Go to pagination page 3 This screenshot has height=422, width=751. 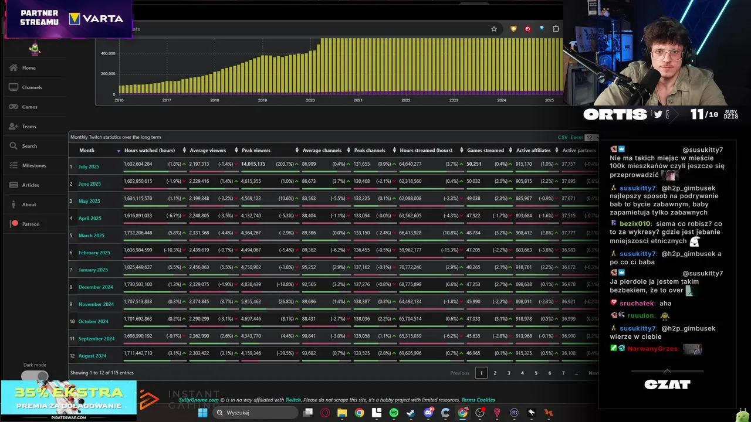point(509,373)
